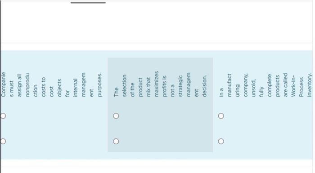This screenshot has height=173, width=315.
Task: Select lower radio button for product mix statement
Action: 116,141
